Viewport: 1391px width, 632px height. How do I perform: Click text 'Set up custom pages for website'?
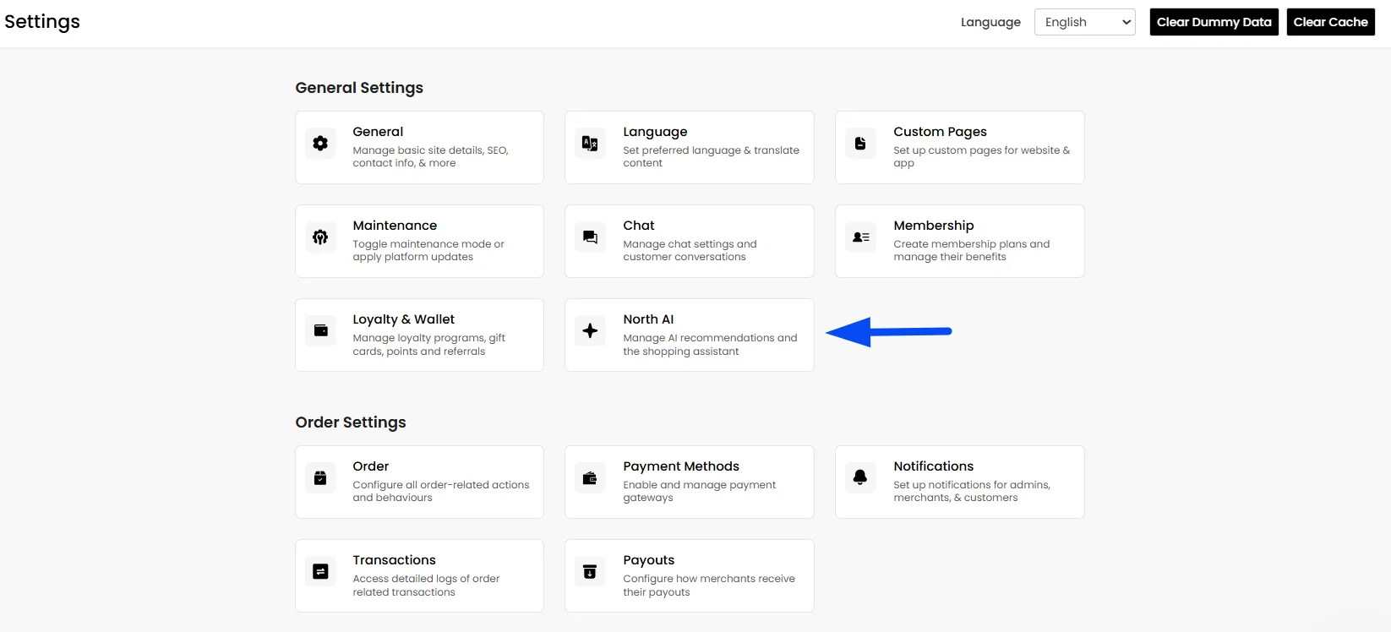[976, 150]
